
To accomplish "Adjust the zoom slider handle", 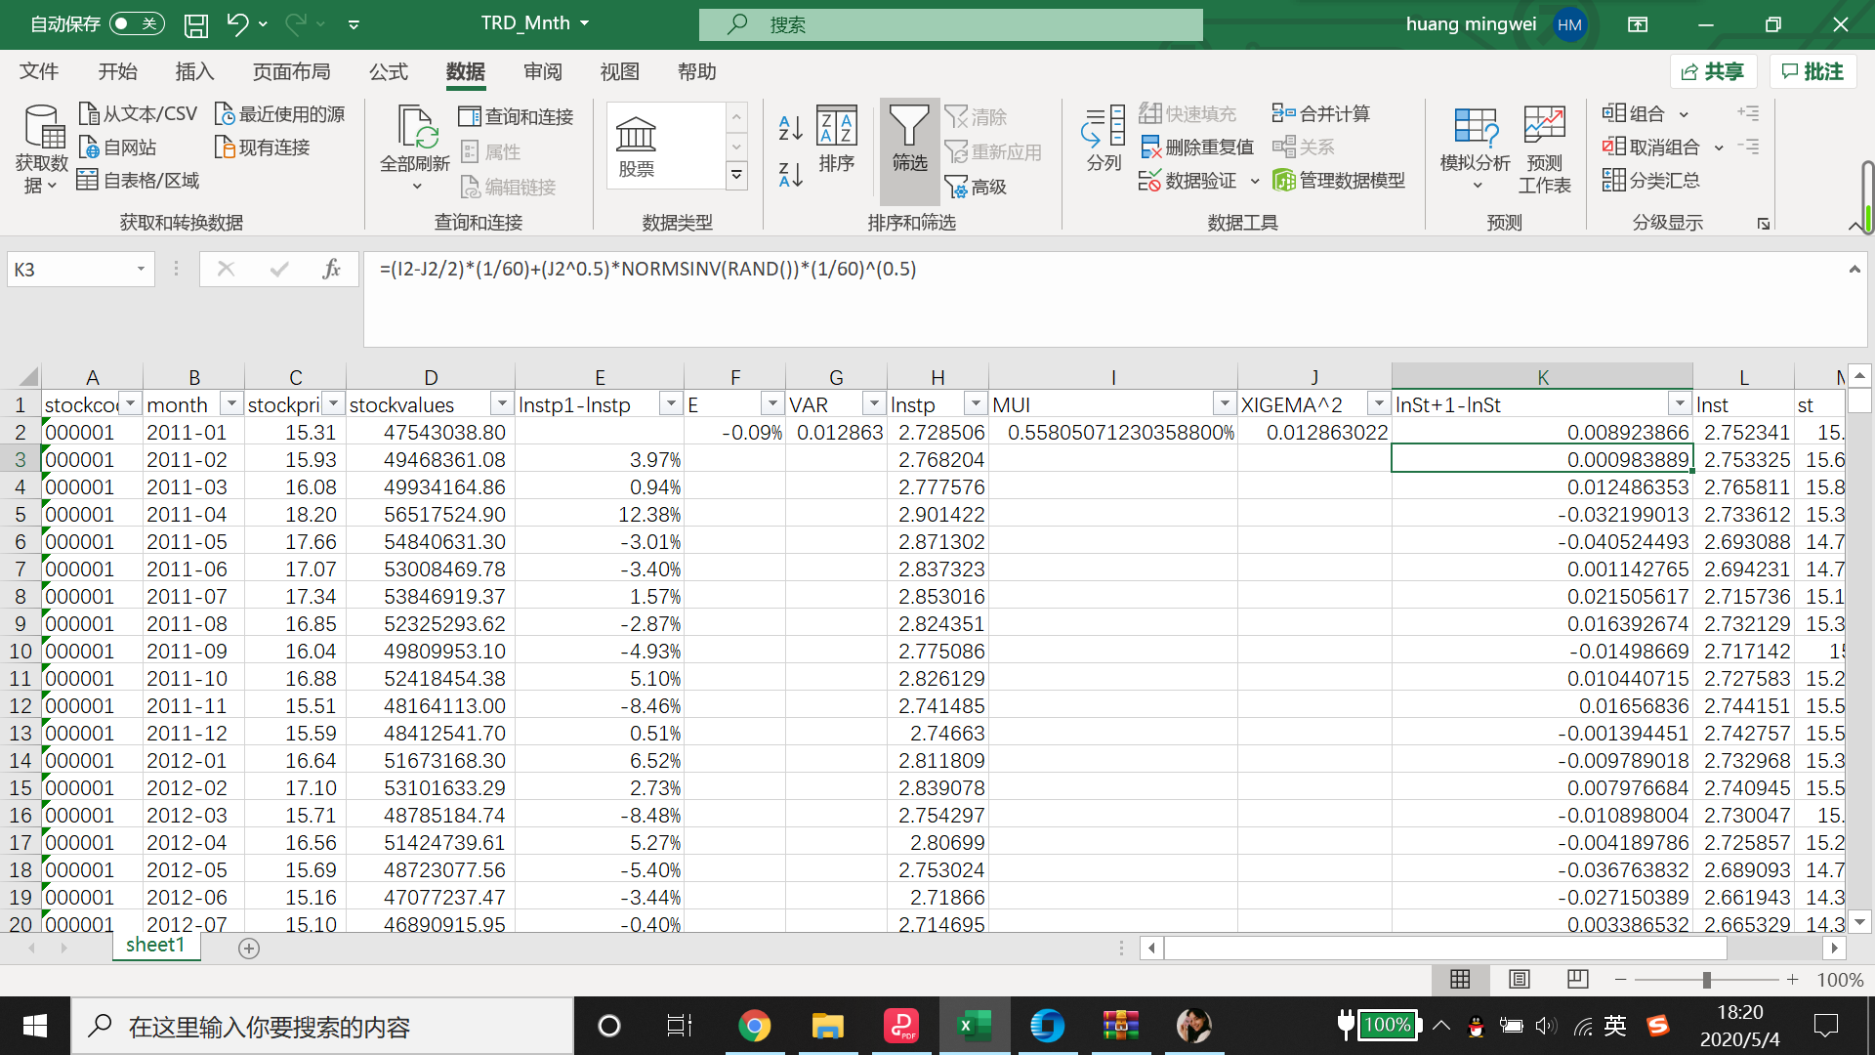I will click(x=1706, y=980).
